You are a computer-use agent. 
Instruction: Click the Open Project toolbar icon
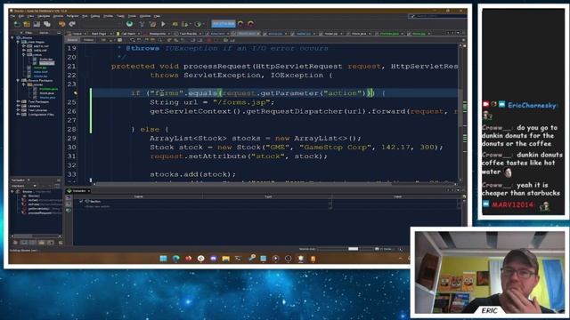[x=37, y=24]
